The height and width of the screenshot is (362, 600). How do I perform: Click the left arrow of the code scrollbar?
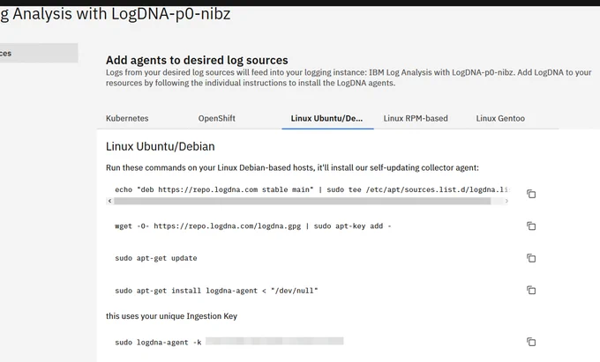[x=109, y=201]
